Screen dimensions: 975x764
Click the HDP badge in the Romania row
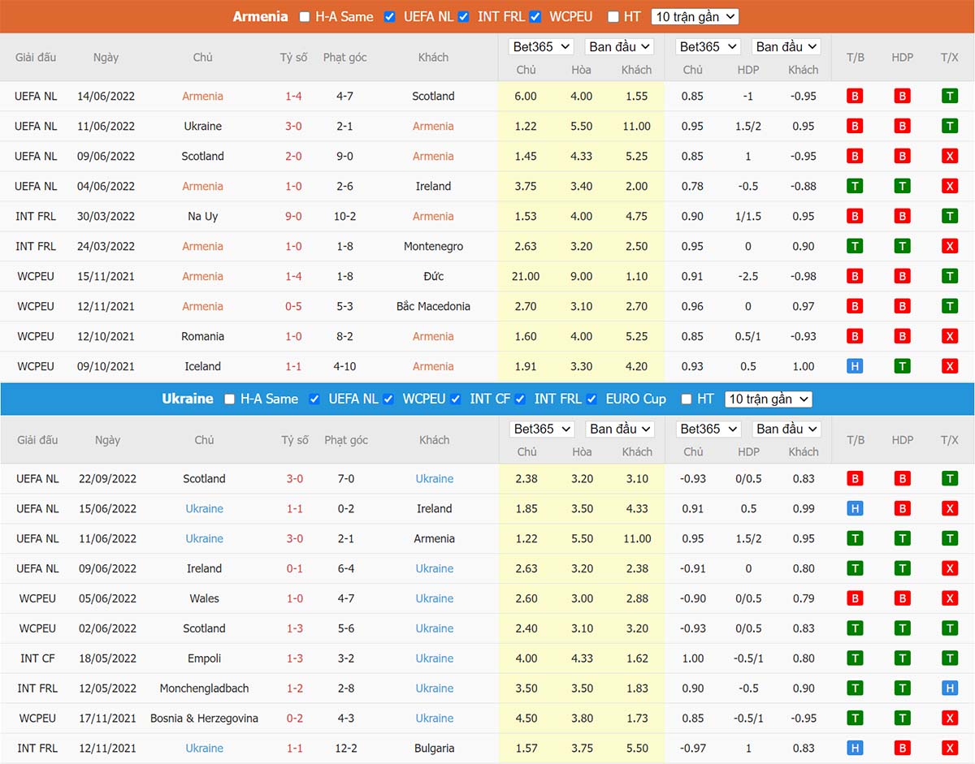pos(902,336)
